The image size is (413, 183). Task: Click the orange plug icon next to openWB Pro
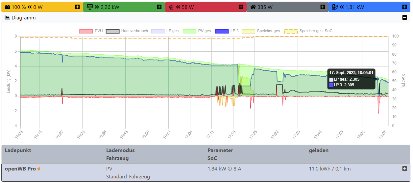[39, 169]
